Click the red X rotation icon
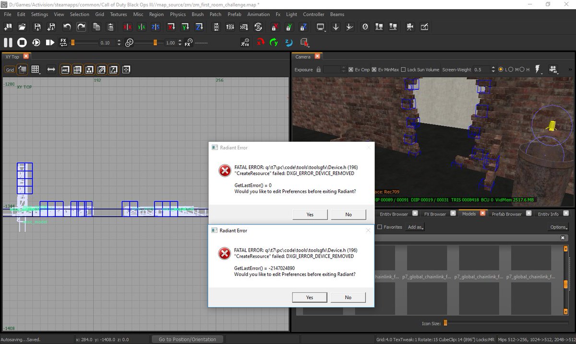The image size is (576, 344). coord(260,42)
